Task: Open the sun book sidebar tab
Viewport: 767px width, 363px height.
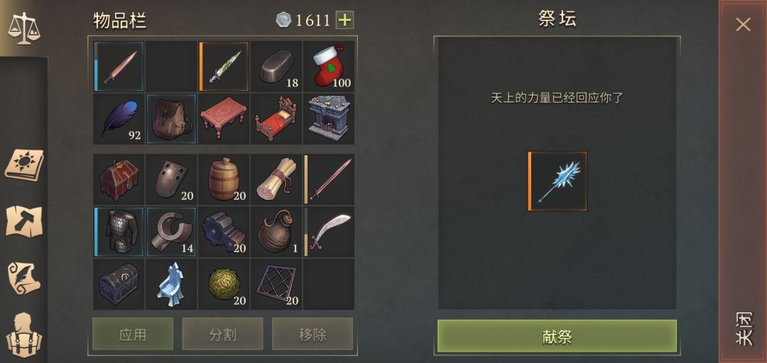Action: 24,165
